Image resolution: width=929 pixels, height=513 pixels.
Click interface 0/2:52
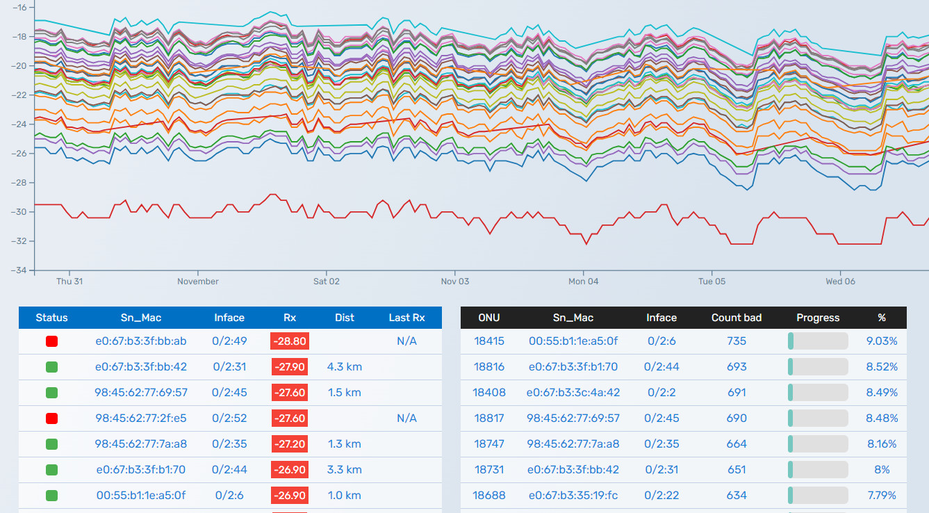point(229,418)
